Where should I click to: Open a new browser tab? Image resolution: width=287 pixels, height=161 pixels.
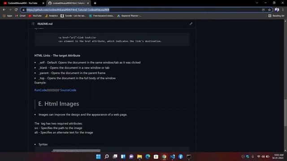[95, 3]
